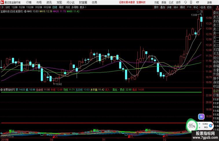This screenshot has height=141, width=219.
Task: Switch to 周线 weekly period
Action: (61, 7)
